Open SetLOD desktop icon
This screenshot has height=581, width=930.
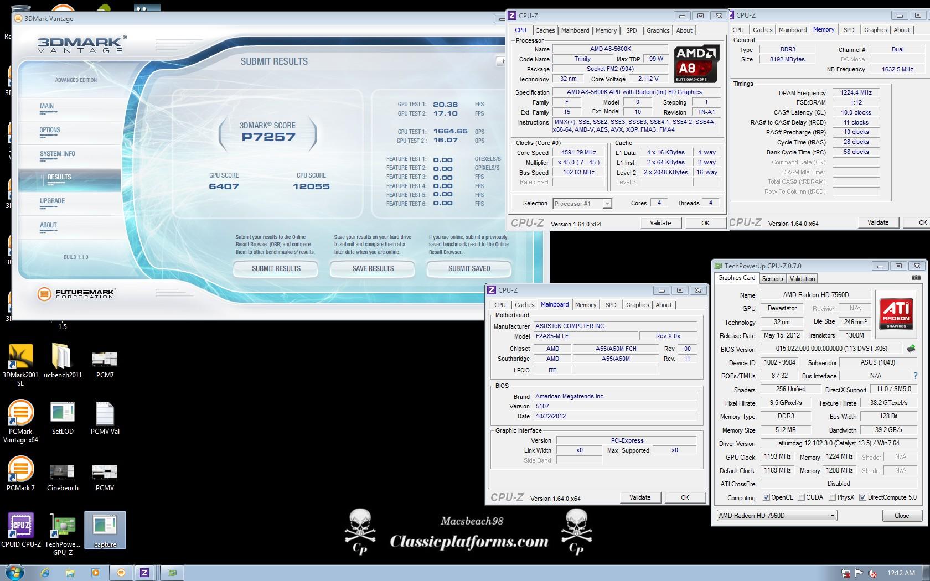coord(63,418)
